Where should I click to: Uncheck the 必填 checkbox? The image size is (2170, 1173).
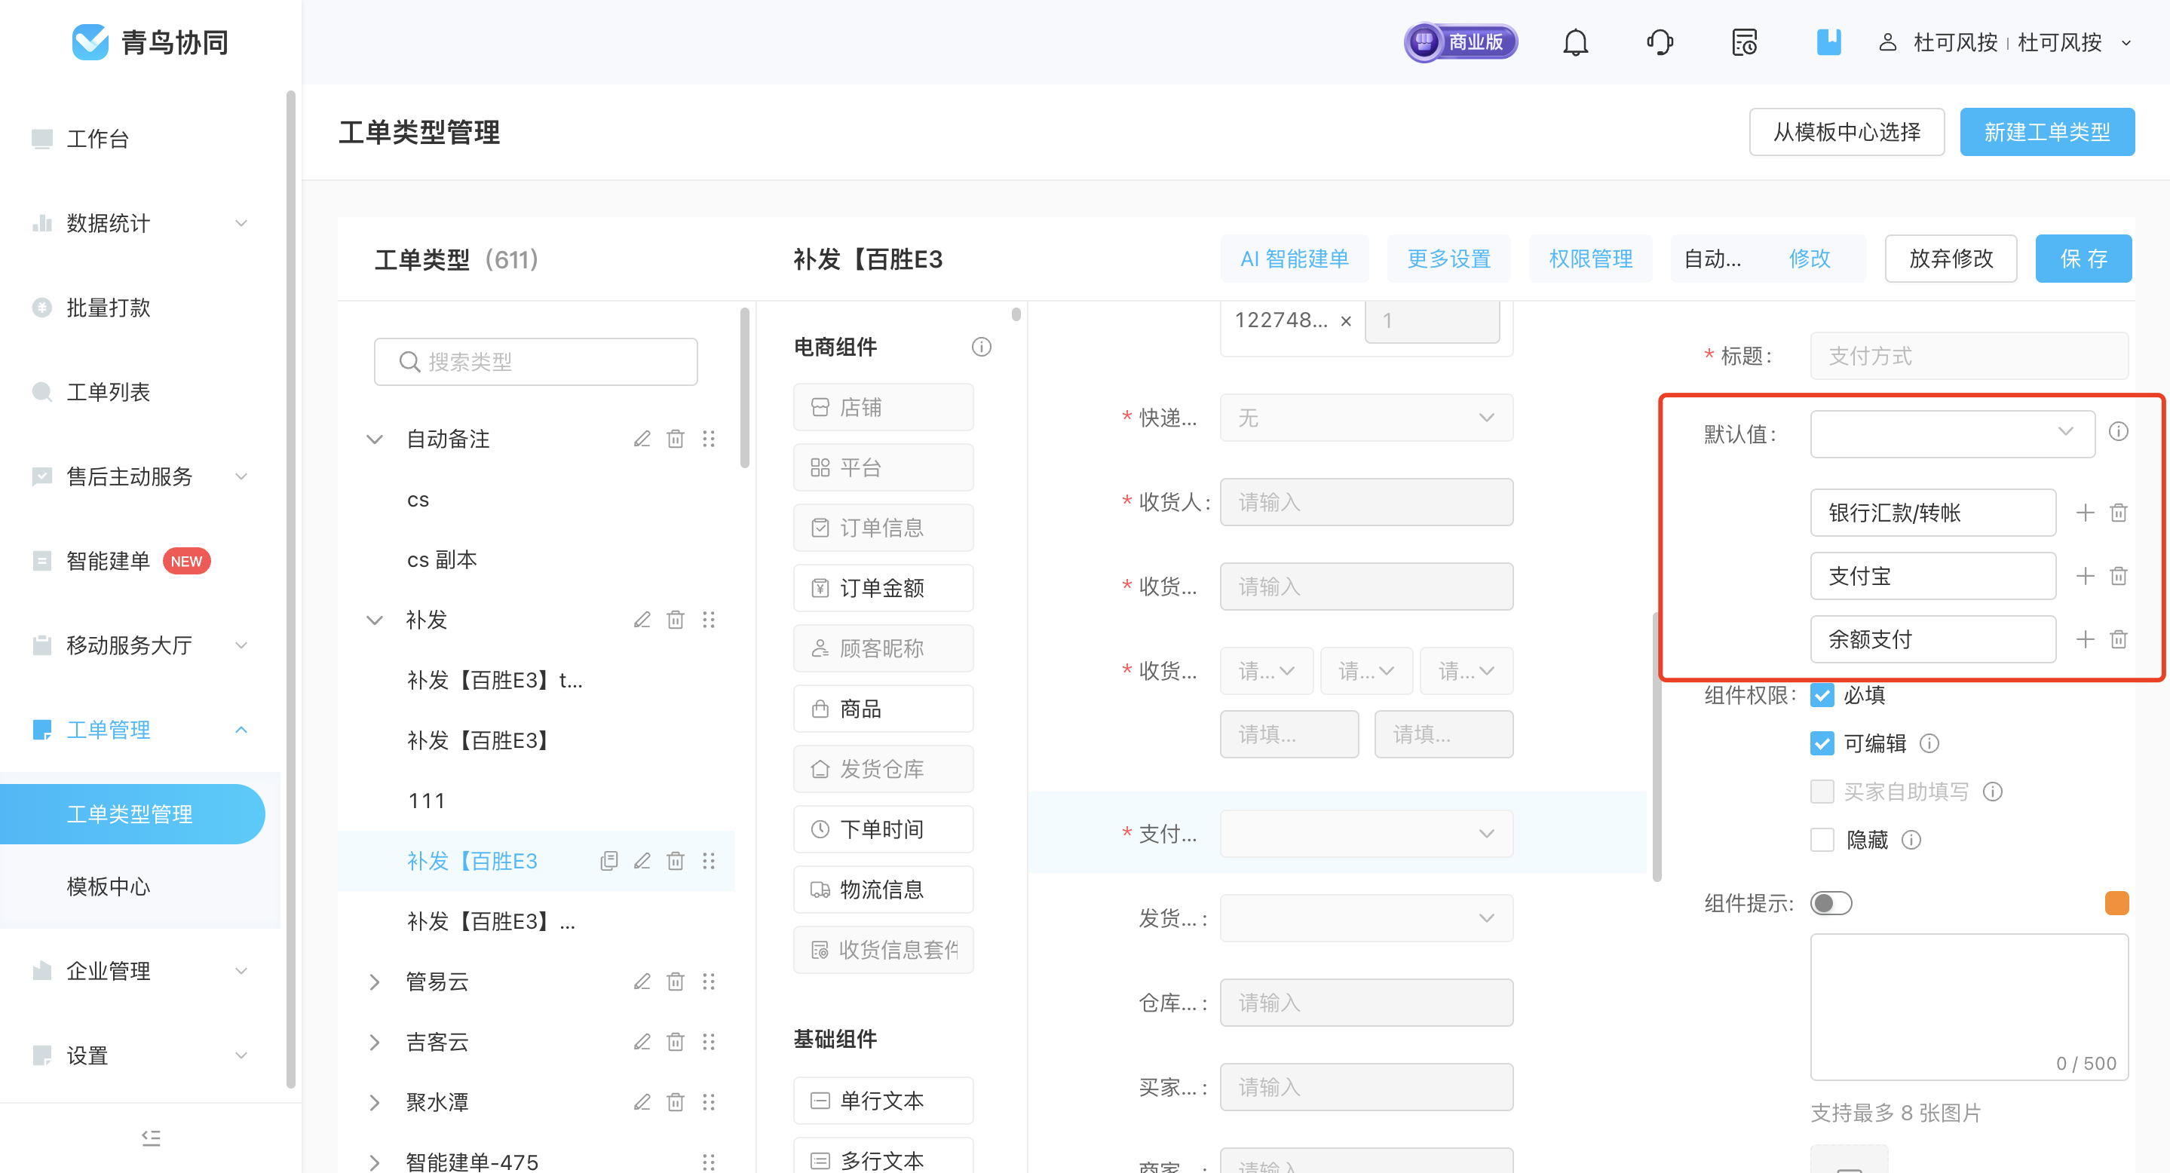click(x=1822, y=696)
